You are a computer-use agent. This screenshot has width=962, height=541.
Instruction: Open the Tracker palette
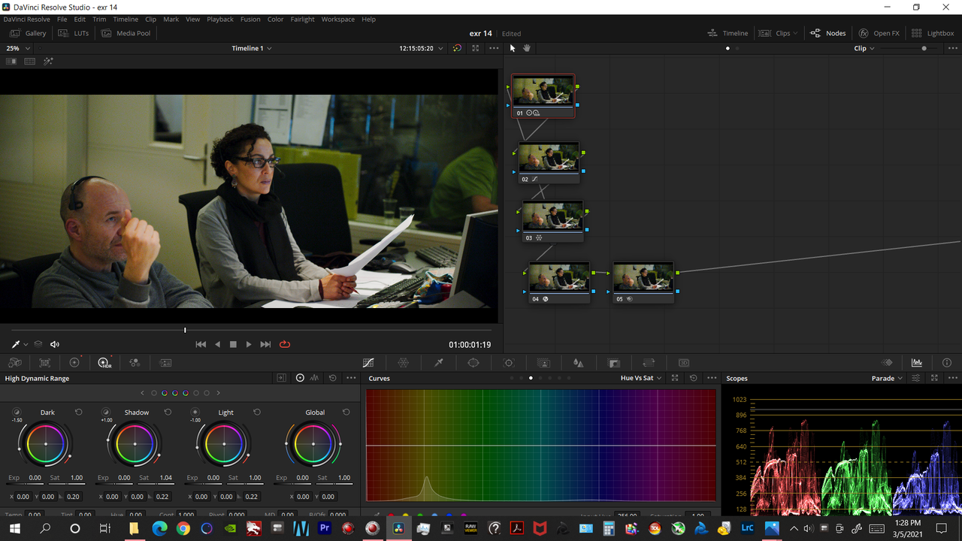(x=509, y=363)
